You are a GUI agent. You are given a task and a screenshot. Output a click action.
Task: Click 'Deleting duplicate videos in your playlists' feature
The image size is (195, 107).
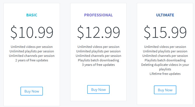165,67
